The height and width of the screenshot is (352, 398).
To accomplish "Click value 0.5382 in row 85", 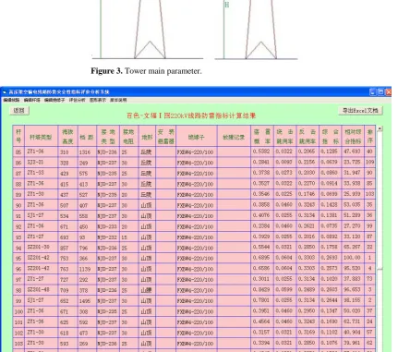I will coord(262,152).
